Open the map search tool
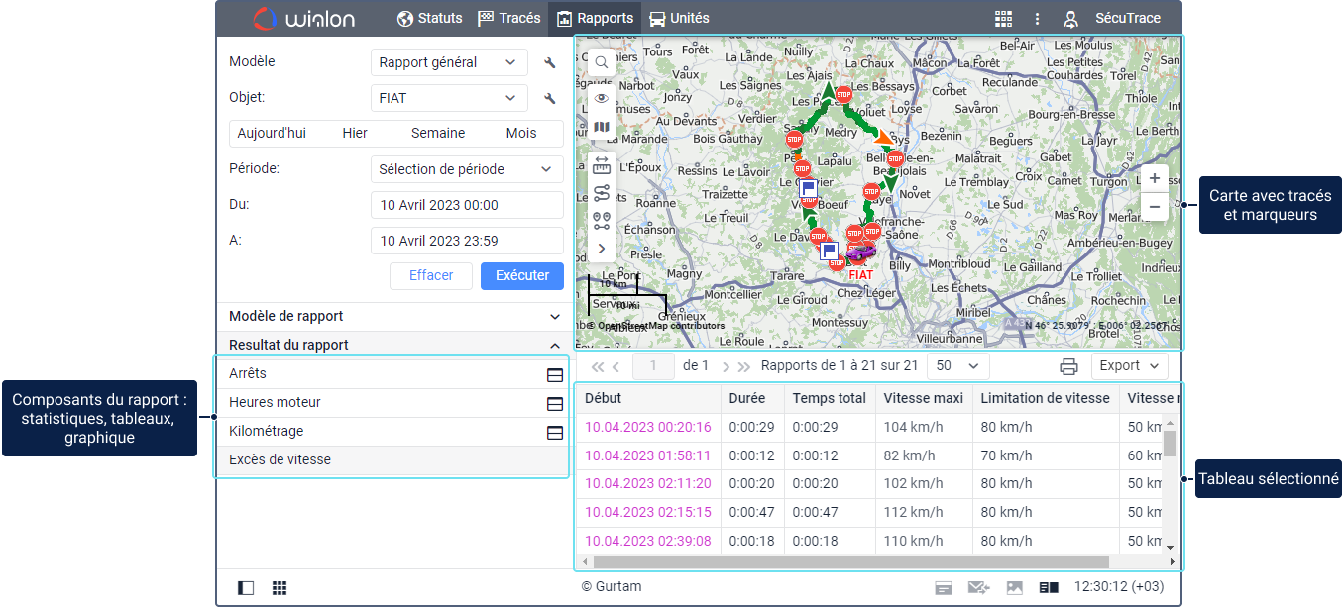The width and height of the screenshot is (1344, 607). [601, 62]
